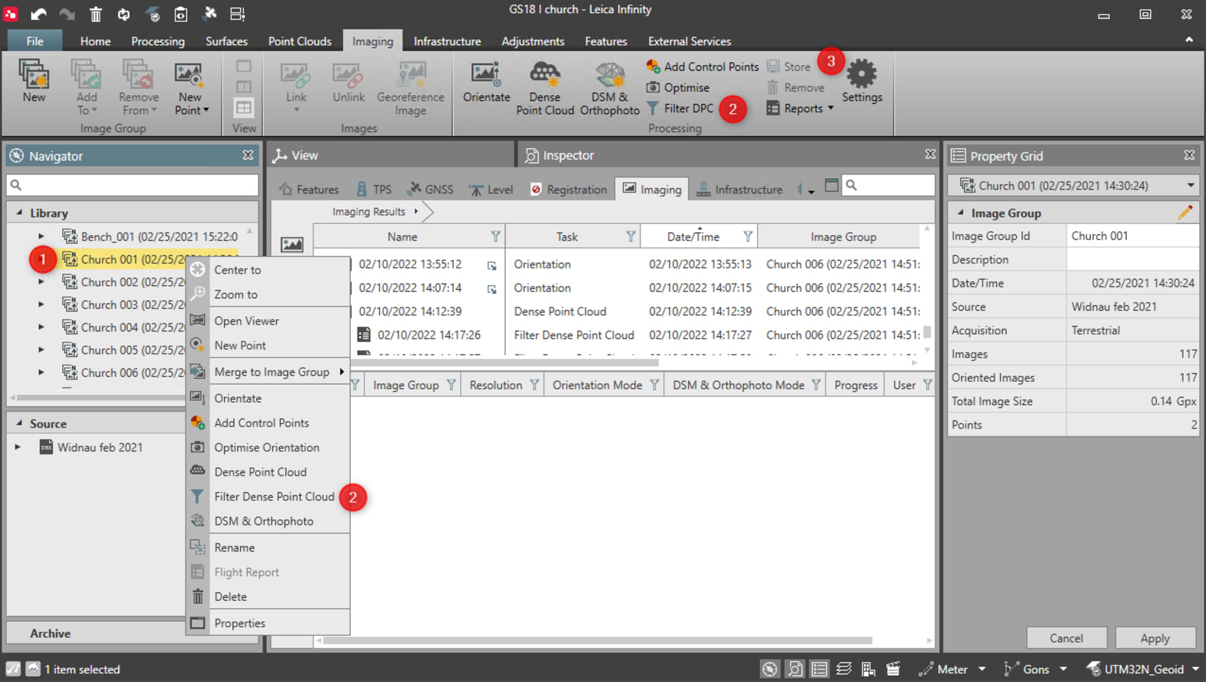Open the Gons angle units dropdown

pyautogui.click(x=1063, y=669)
